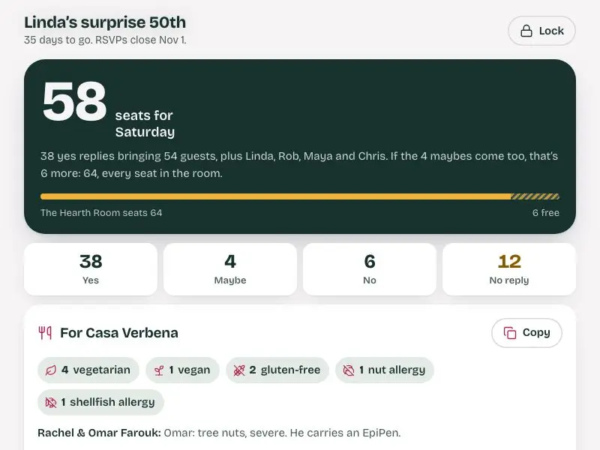Screen dimensions: 600x450
Task: Click the copy icon beside Copy
Action: 510,333
